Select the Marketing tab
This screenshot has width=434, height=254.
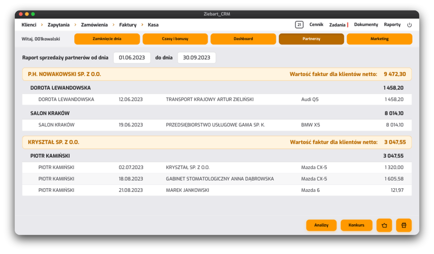[x=380, y=39]
